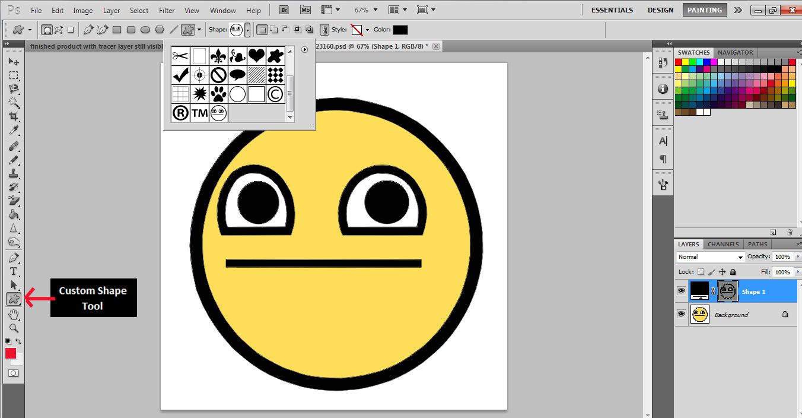802x418 pixels.
Task: Select the checkmark custom shape
Action: [180, 74]
